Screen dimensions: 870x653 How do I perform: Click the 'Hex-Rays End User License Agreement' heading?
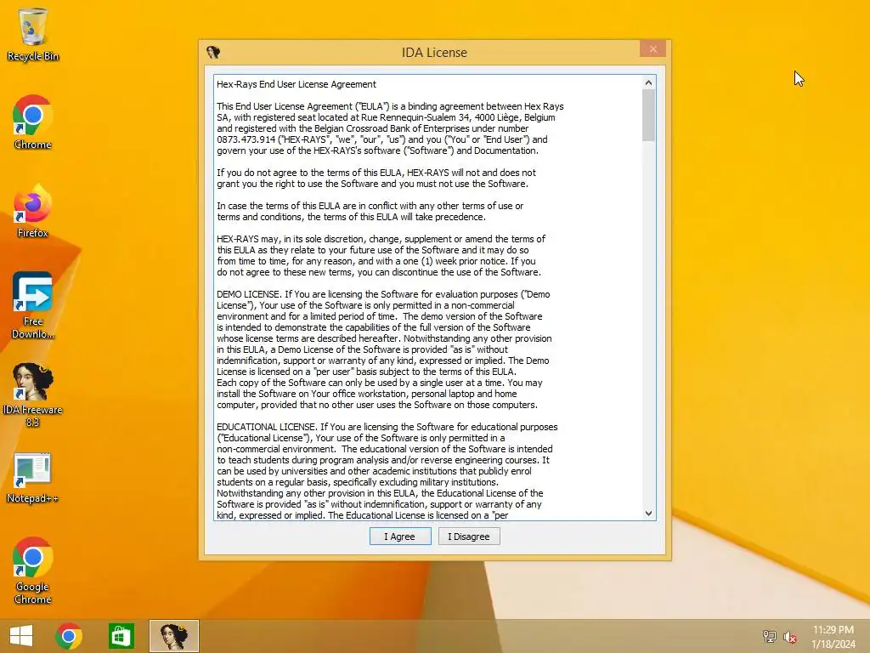tap(297, 84)
